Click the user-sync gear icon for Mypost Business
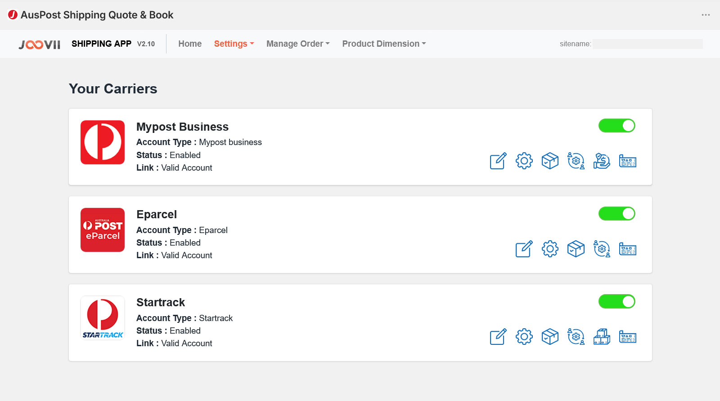The image size is (720, 401). pyautogui.click(x=576, y=161)
